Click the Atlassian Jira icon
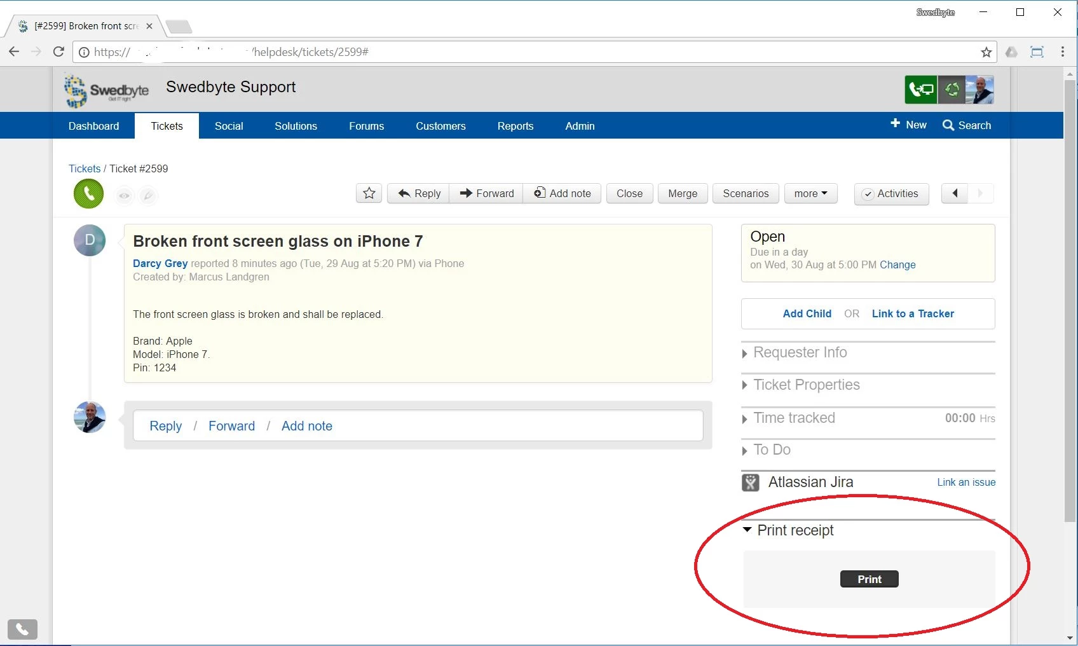This screenshot has height=646, width=1078. pos(751,483)
